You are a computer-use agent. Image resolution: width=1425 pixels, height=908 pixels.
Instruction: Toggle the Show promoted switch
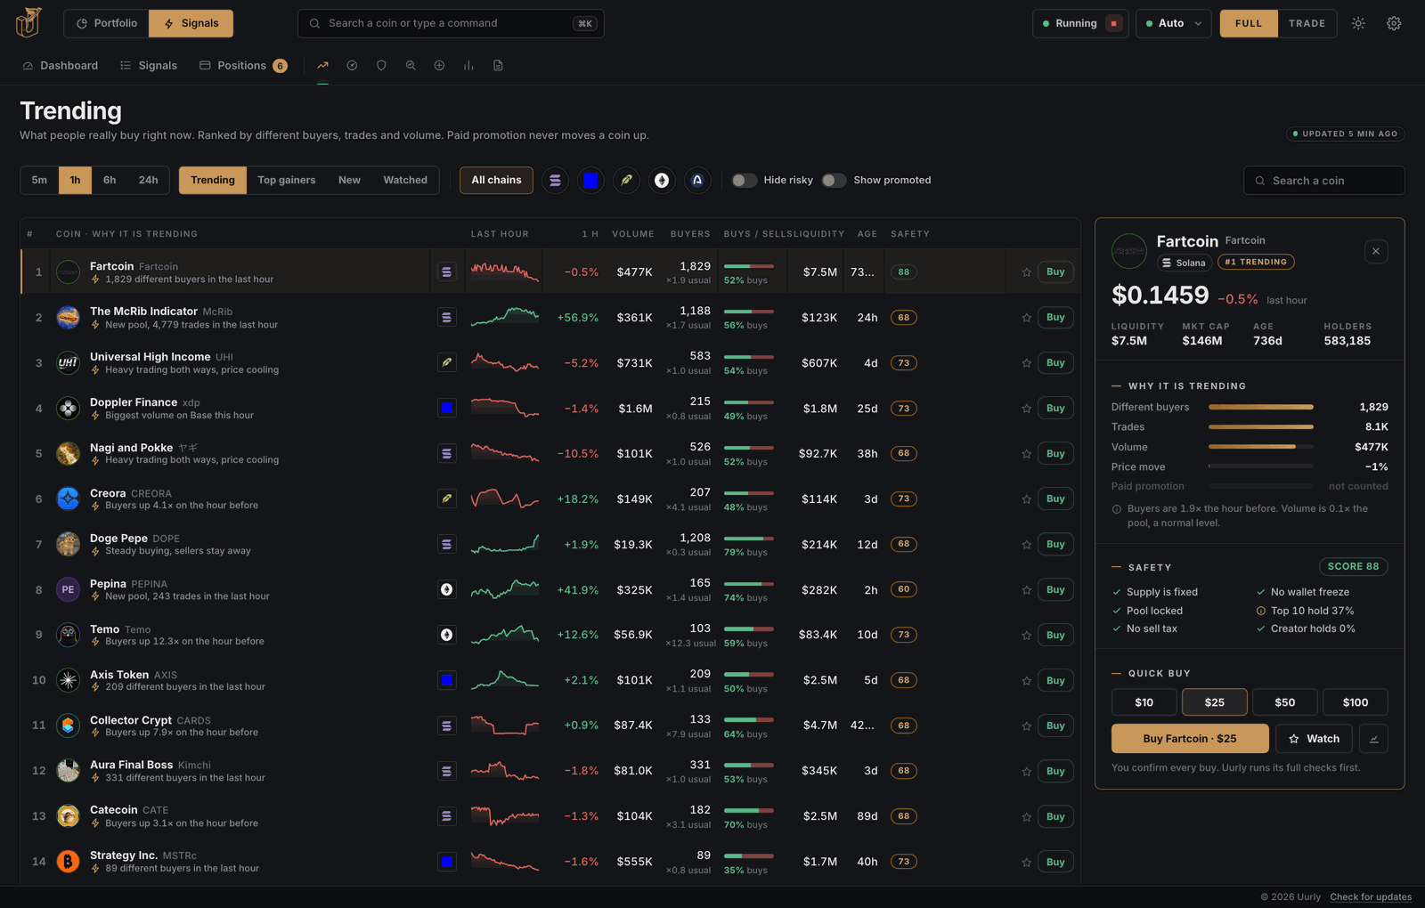pyautogui.click(x=835, y=180)
